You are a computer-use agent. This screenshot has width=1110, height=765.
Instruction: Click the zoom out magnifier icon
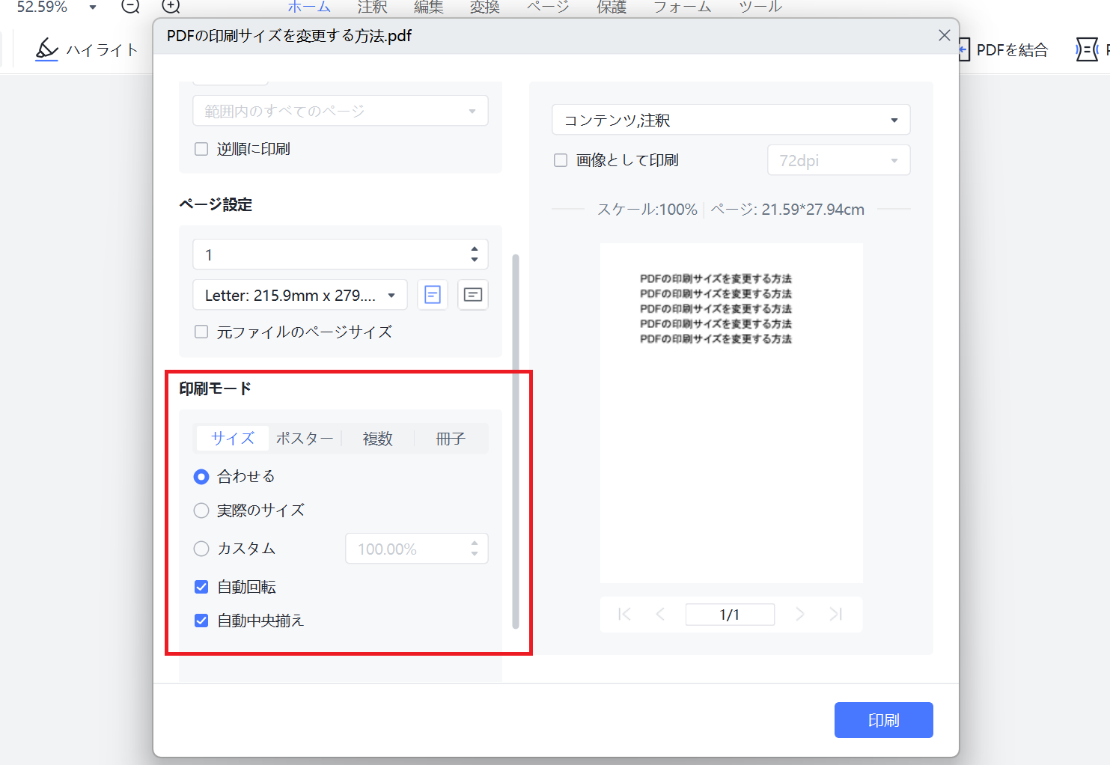pyautogui.click(x=129, y=7)
